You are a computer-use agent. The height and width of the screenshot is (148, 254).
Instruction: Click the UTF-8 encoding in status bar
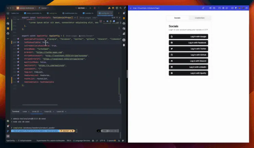click(102, 140)
